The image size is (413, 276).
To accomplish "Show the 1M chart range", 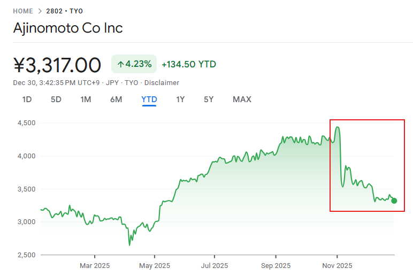I will click(x=86, y=99).
